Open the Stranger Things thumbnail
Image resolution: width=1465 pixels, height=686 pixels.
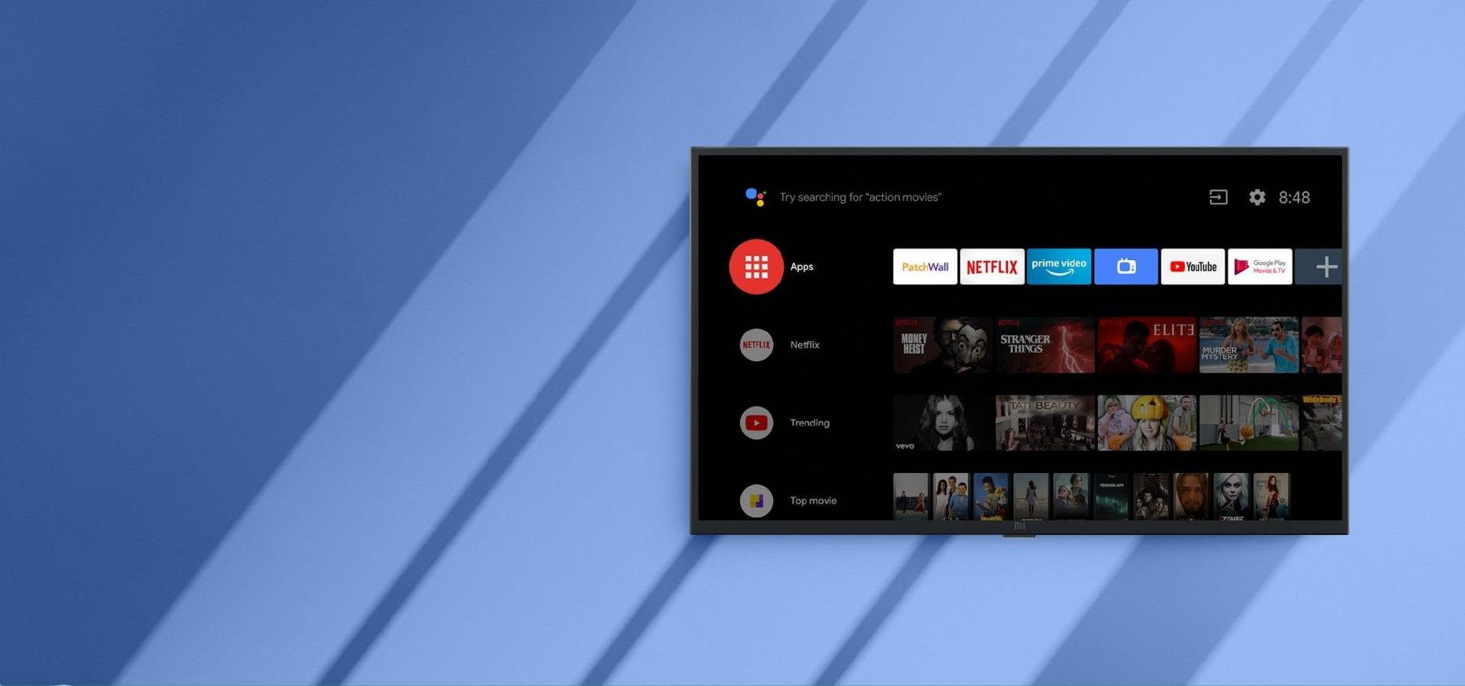point(1045,345)
